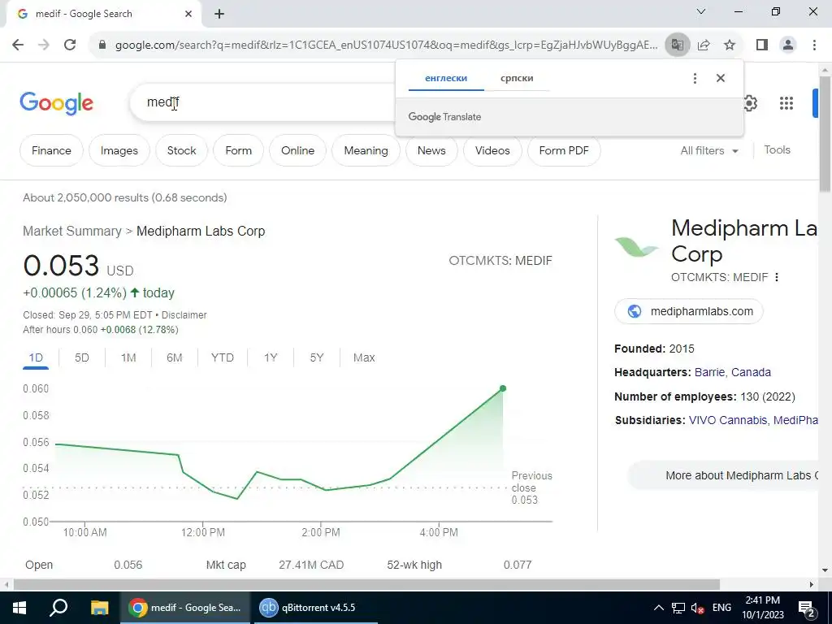Select 1D chart range
This screenshot has height=624, width=832.
click(x=36, y=357)
